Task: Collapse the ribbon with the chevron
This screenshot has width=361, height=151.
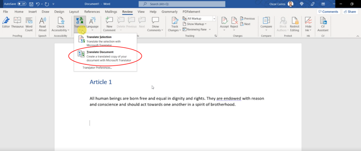Action: [358, 36]
